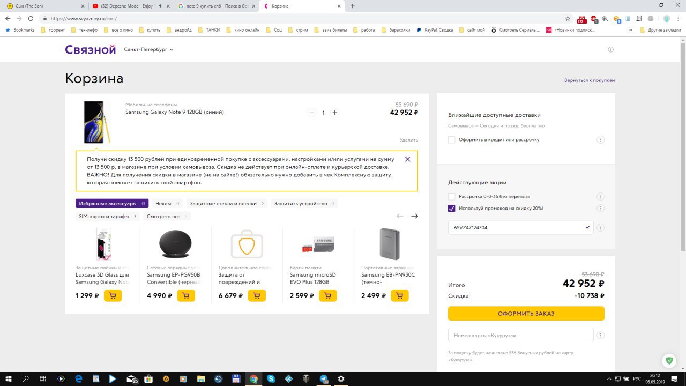Open PayPal Сводка bookmark
This screenshot has height=386, width=686.
pyautogui.click(x=435, y=30)
